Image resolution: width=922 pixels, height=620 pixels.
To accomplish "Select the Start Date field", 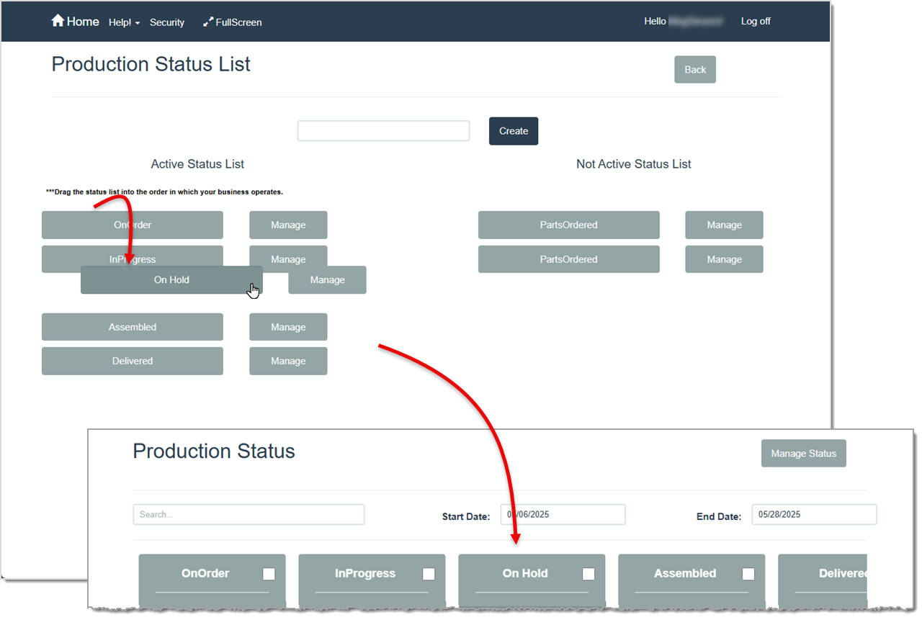I will pyautogui.click(x=562, y=514).
